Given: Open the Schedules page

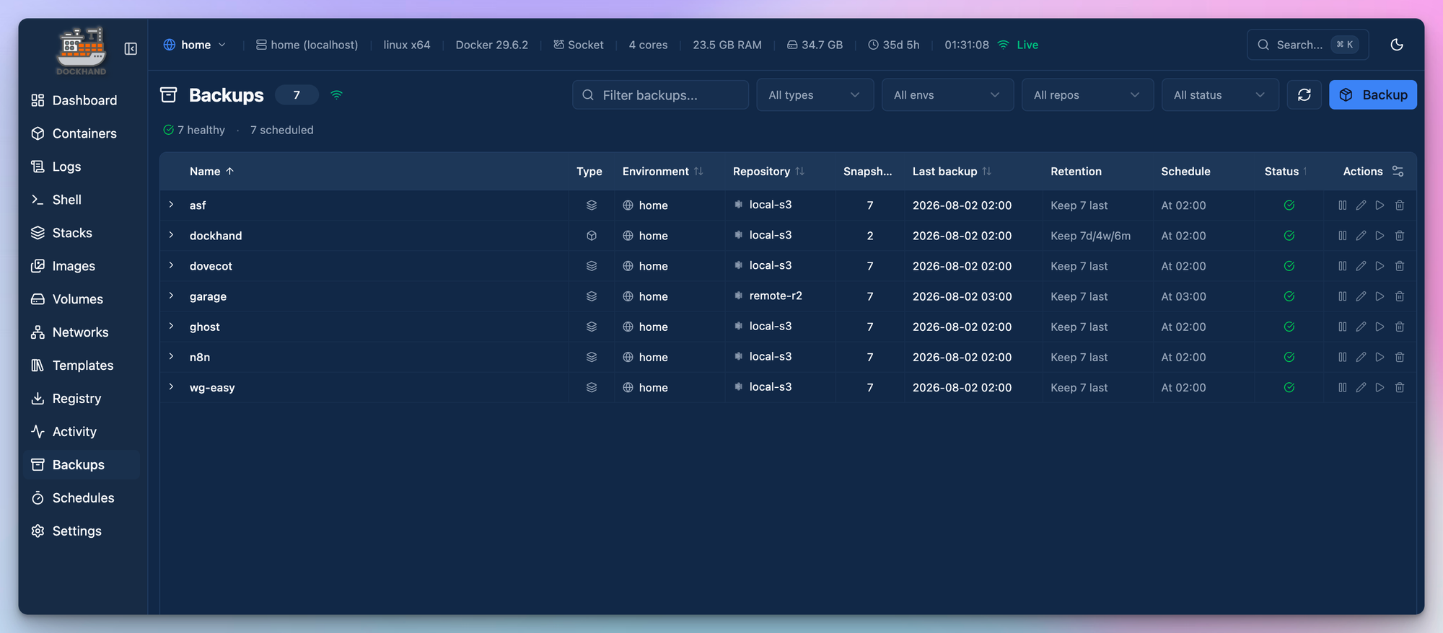Looking at the screenshot, I should 82,498.
